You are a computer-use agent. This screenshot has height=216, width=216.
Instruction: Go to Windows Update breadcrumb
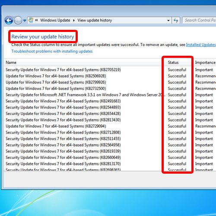coord(55,20)
